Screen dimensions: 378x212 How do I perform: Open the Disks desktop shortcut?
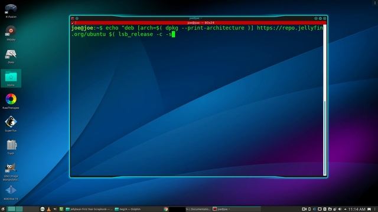pyautogui.click(x=11, y=56)
